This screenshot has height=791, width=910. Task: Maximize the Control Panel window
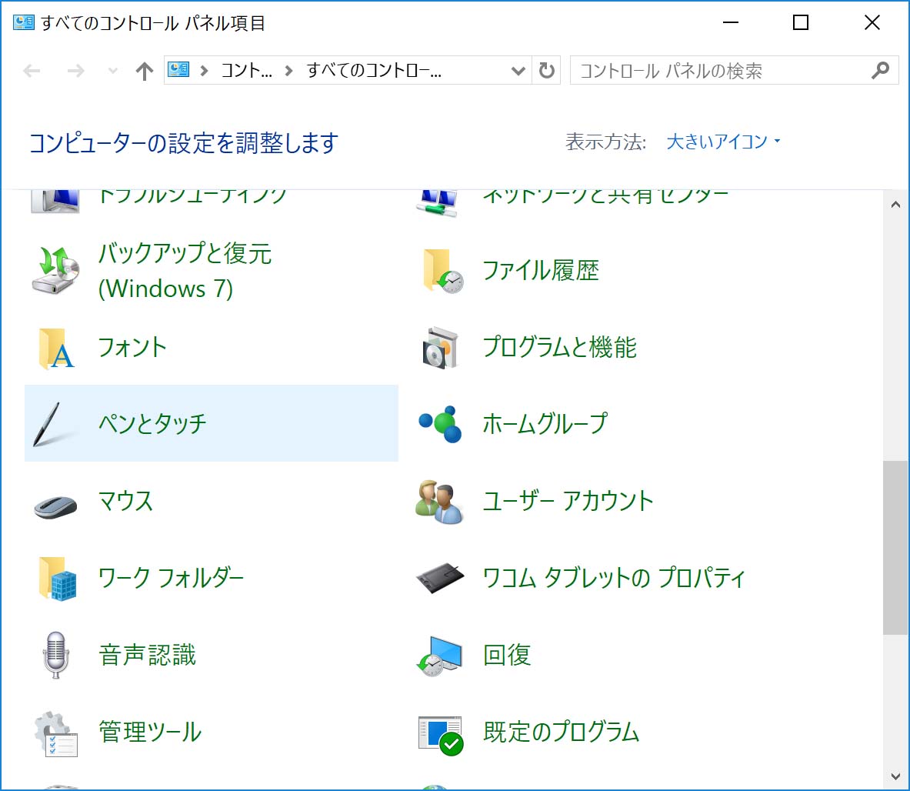[x=801, y=22]
